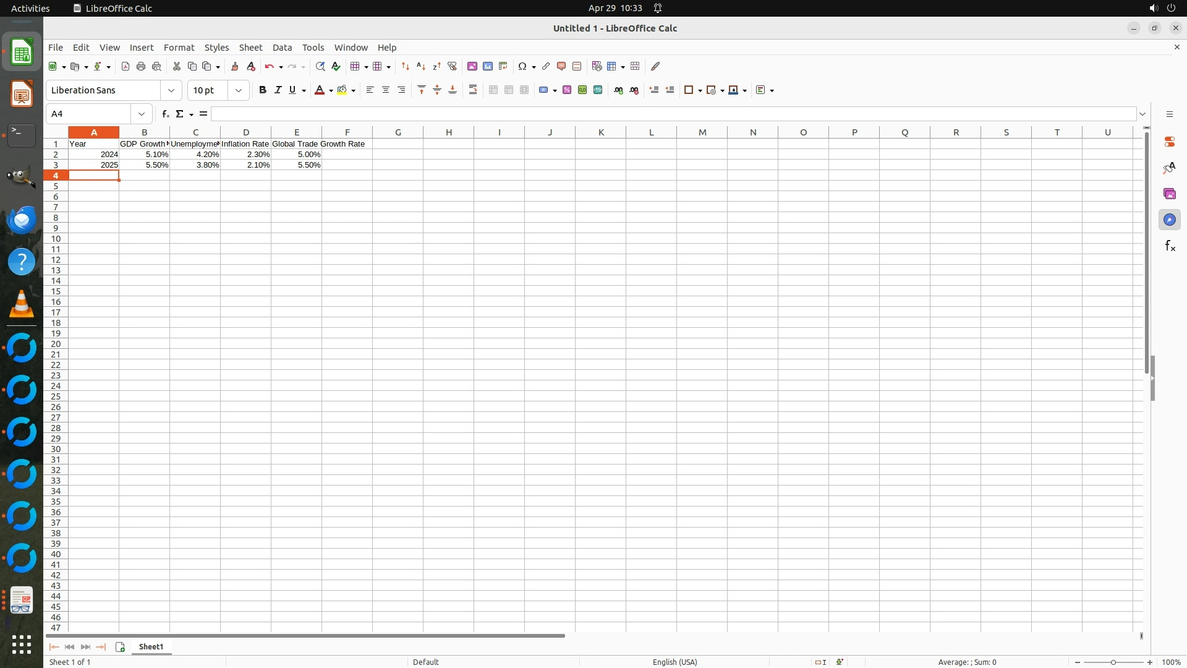Click the zoom slider in status bar
This screenshot has height=668, width=1187.
[1113, 662]
